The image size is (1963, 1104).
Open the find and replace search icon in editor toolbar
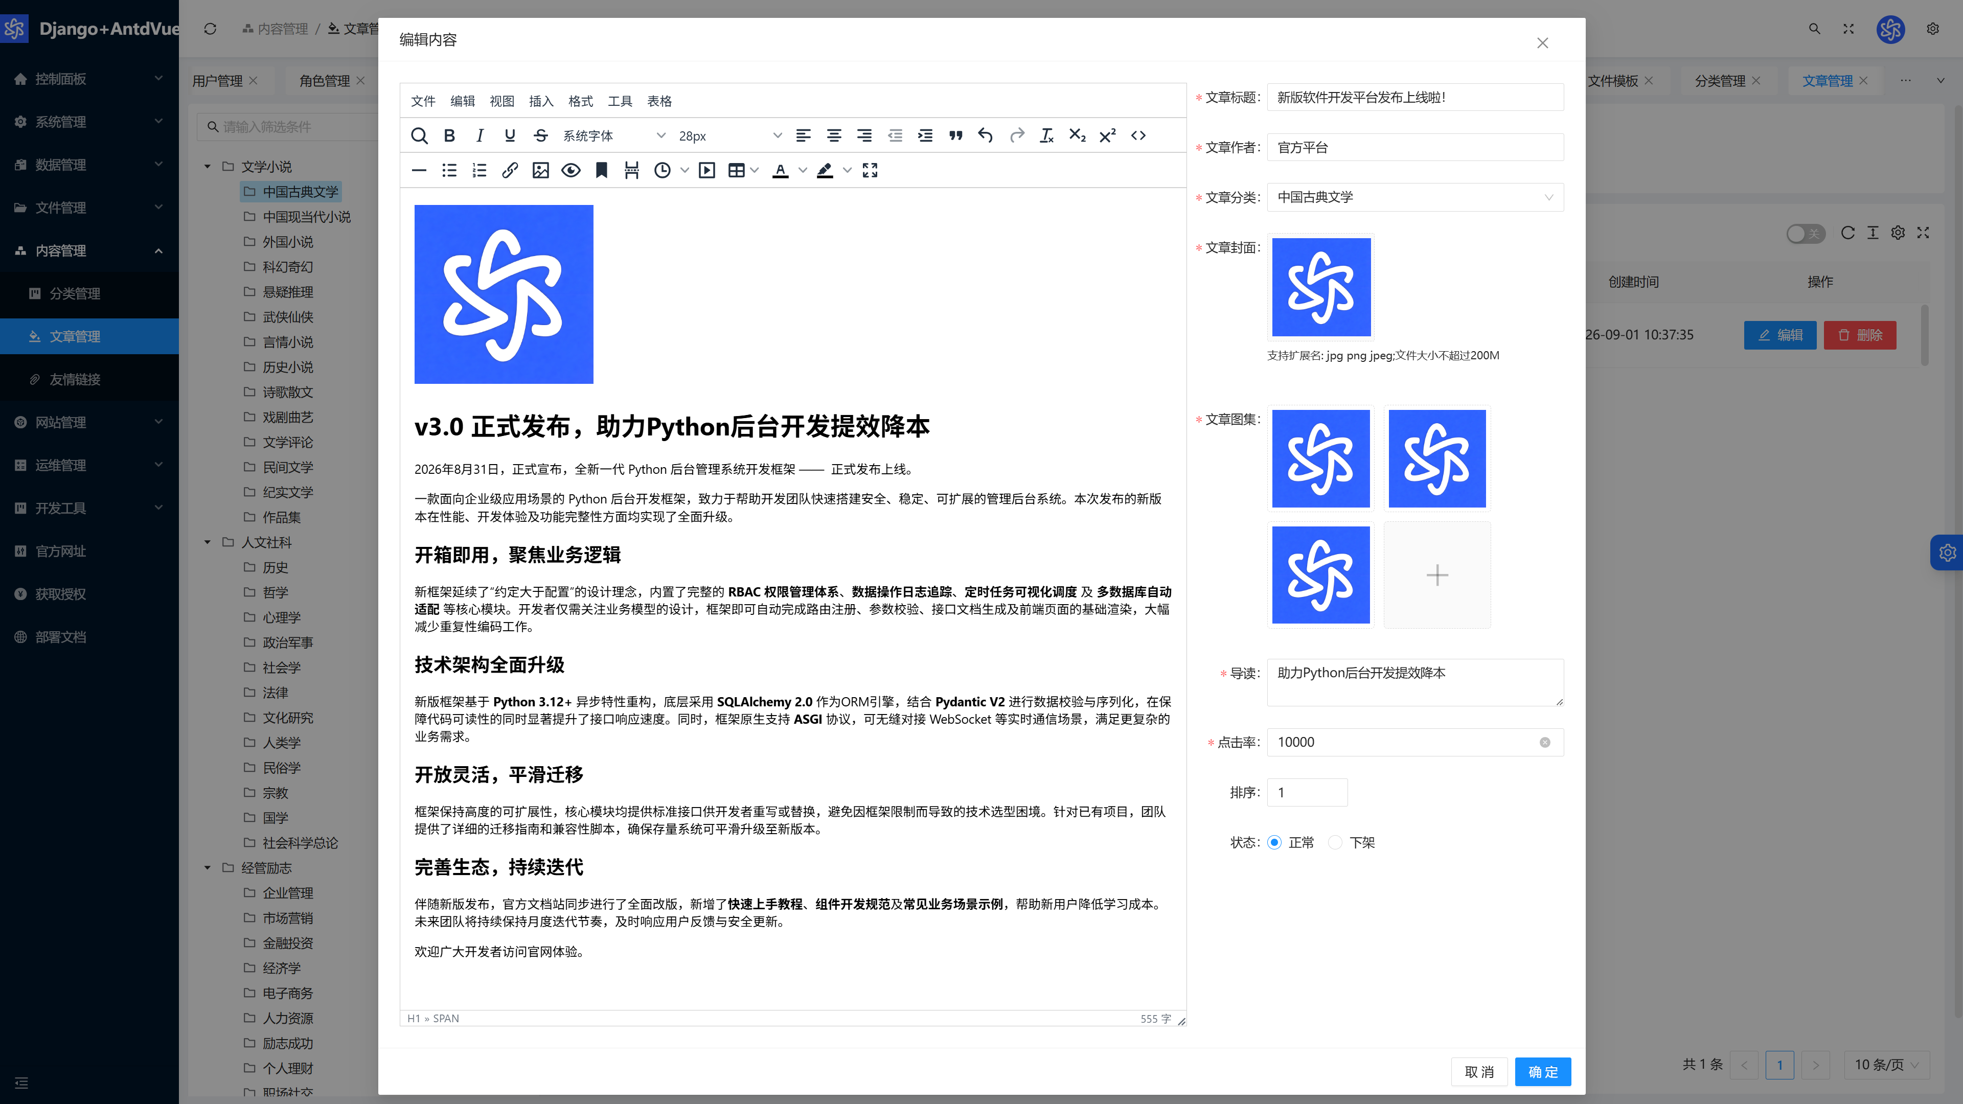pos(419,135)
